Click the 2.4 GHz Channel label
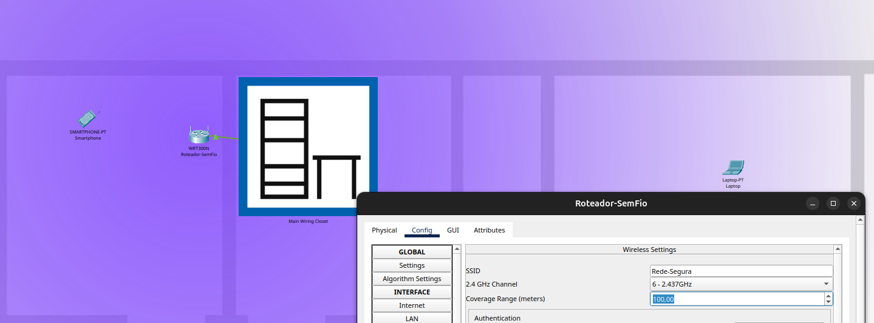Image resolution: width=874 pixels, height=323 pixels. tap(492, 284)
